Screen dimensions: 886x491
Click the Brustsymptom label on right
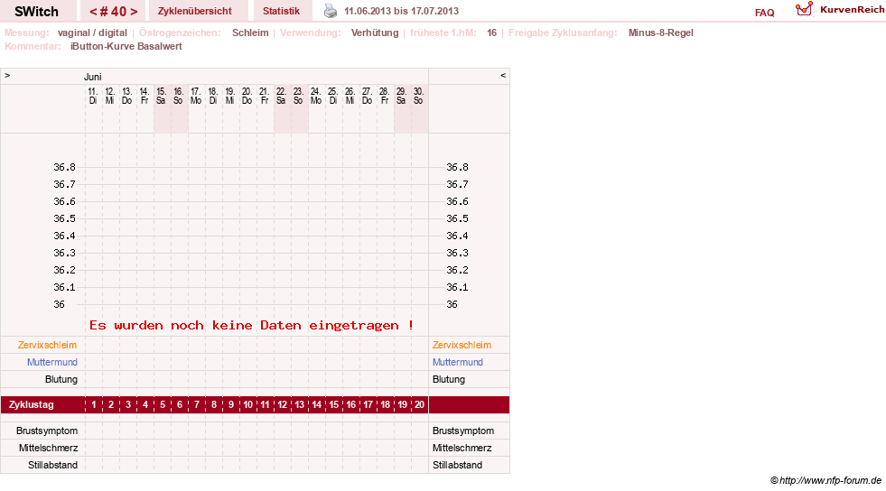click(463, 431)
